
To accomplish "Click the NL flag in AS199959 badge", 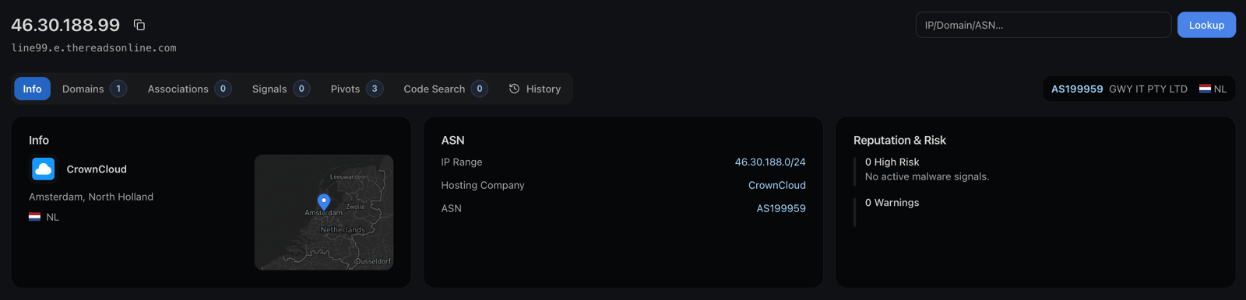I will pos(1205,89).
